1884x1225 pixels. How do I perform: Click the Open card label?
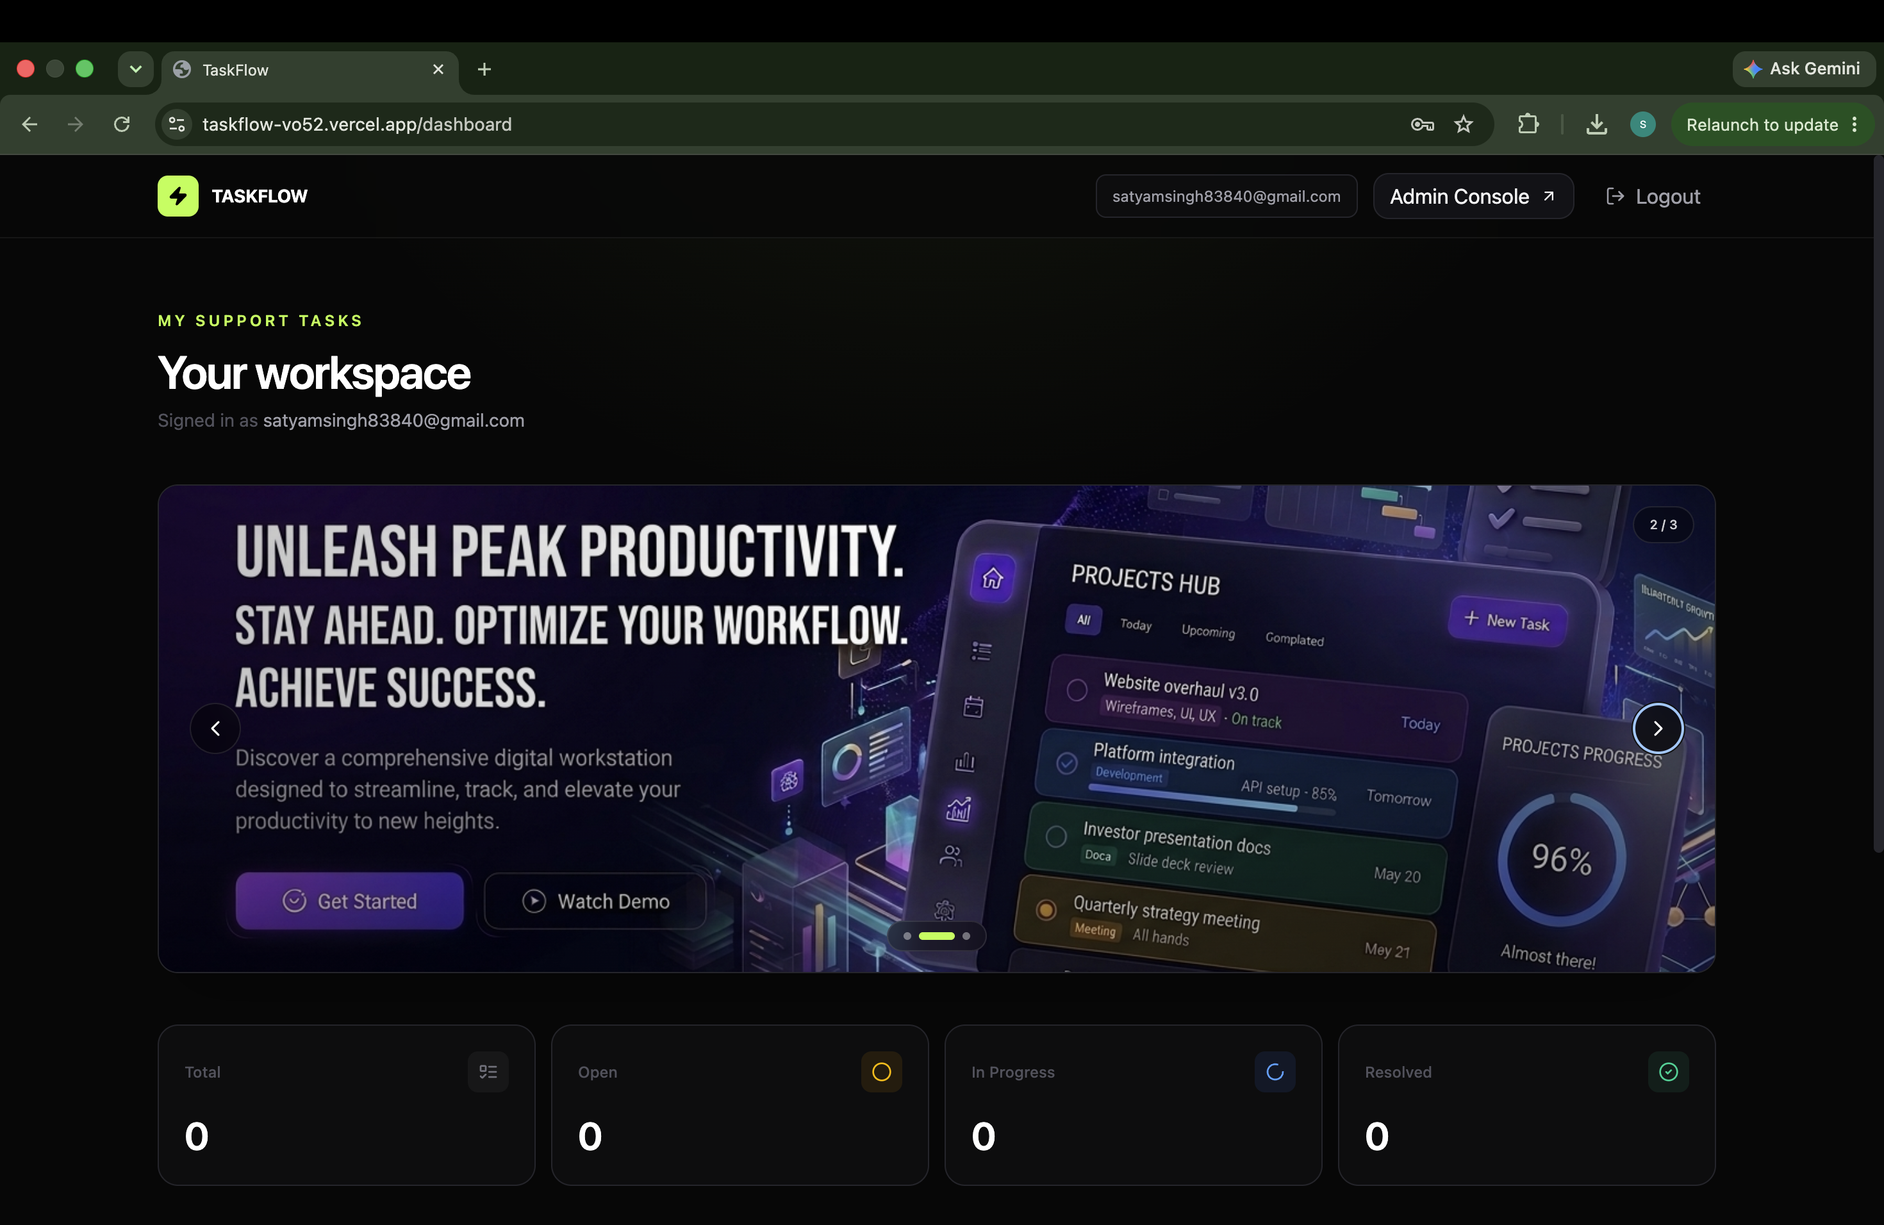tap(598, 1071)
